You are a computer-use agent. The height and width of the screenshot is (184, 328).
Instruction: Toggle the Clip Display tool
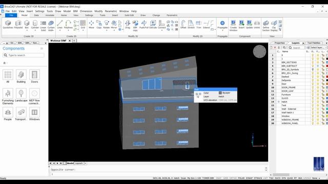point(274,26)
